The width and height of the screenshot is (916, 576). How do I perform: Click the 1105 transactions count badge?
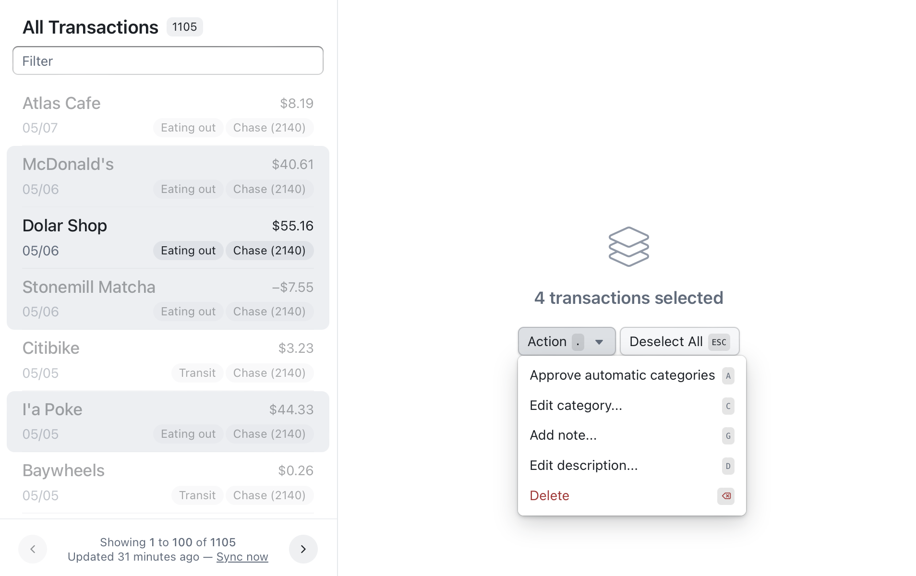coord(184,27)
